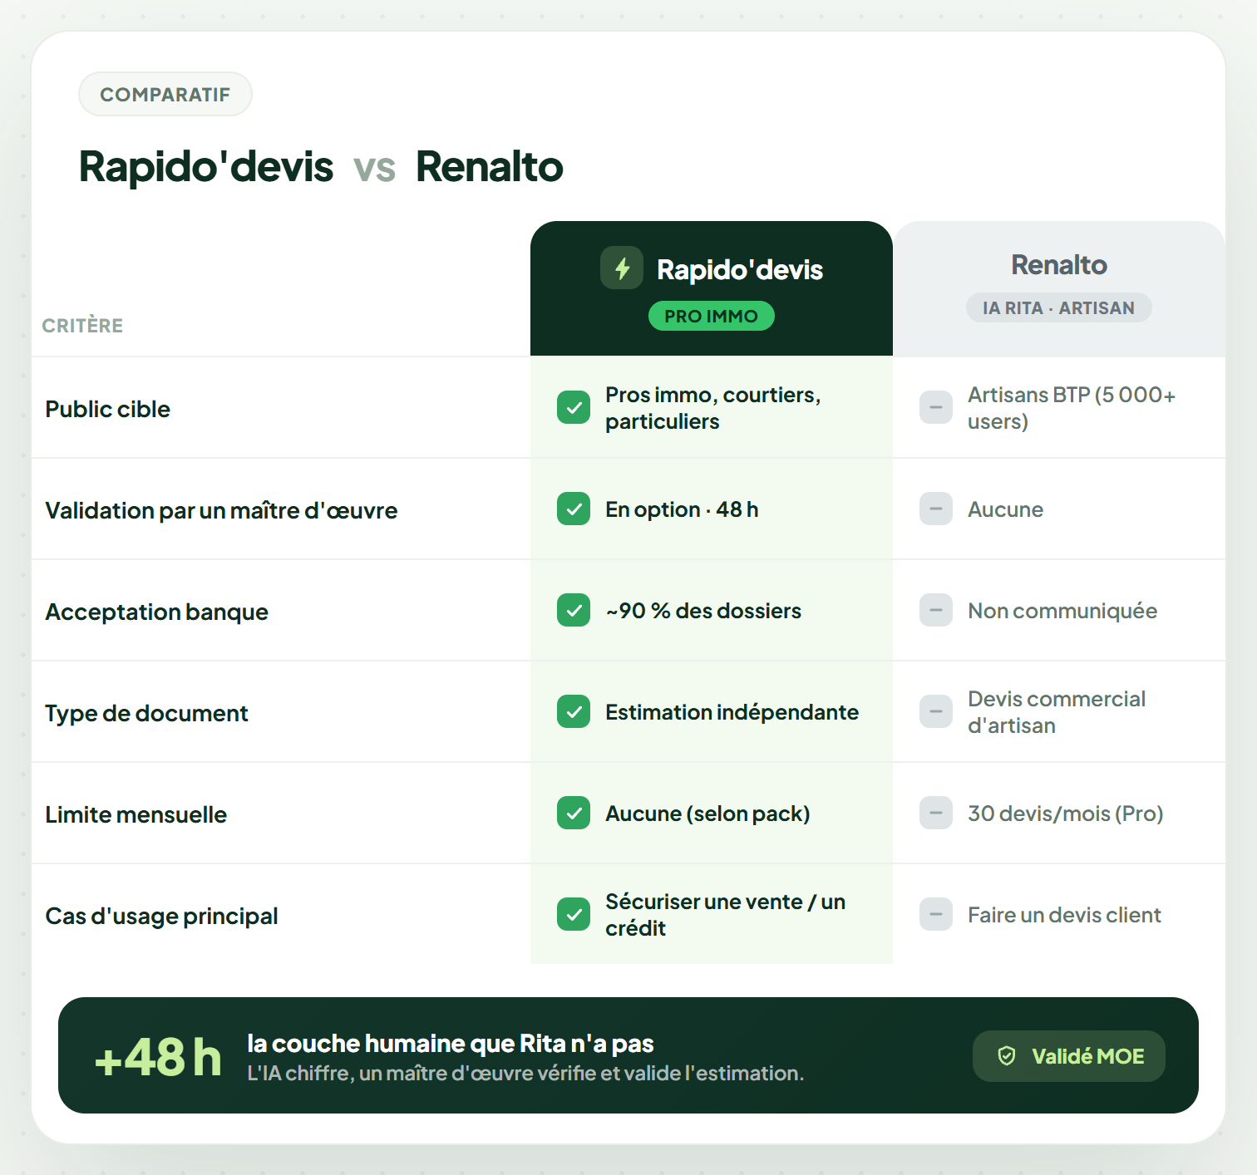Click the +48 h figure in the banner
Screen dimensions: 1257x1175
(158, 1057)
